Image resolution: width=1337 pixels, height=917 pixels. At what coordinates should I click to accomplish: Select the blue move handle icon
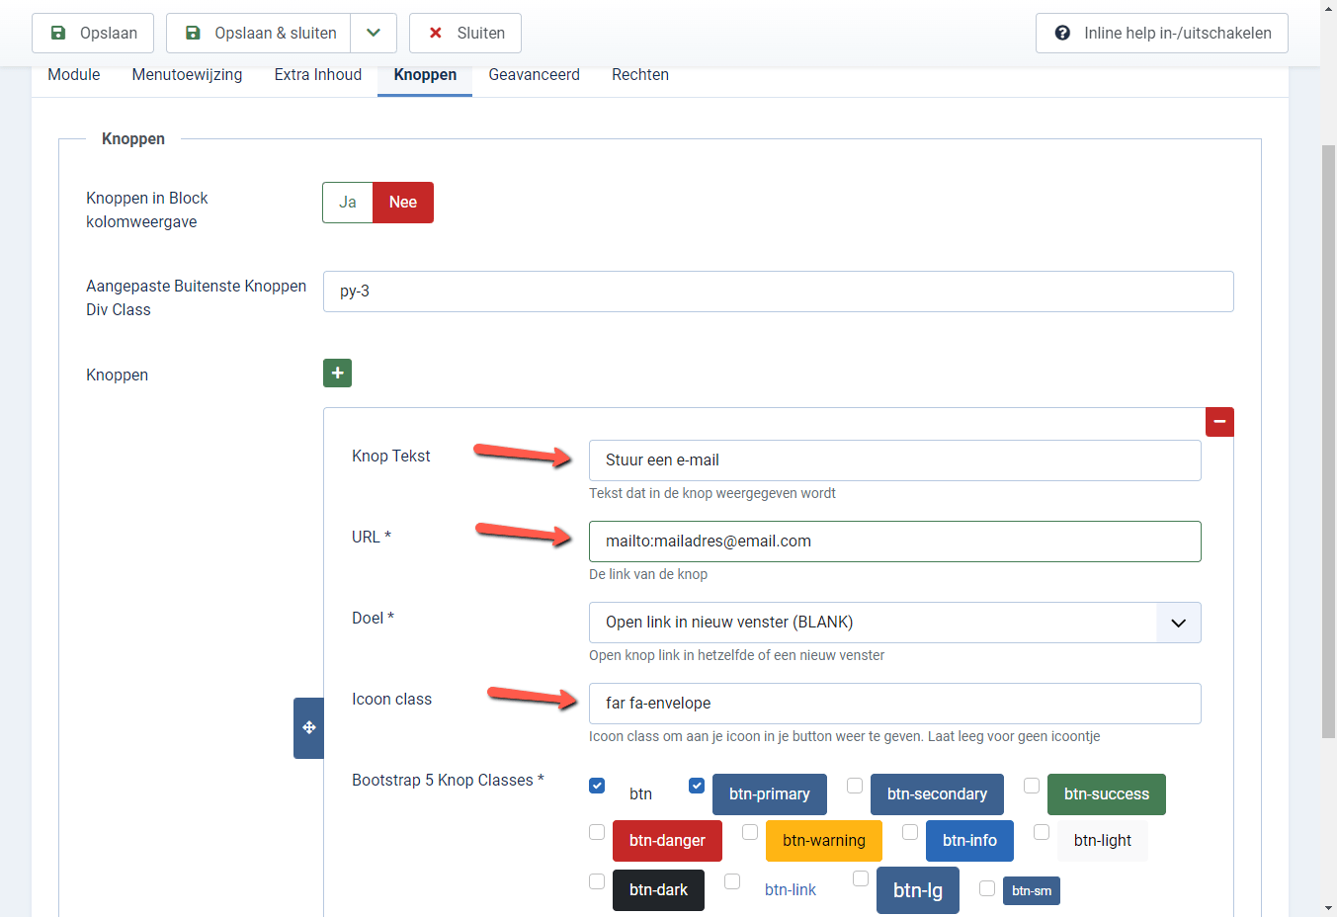point(308,727)
